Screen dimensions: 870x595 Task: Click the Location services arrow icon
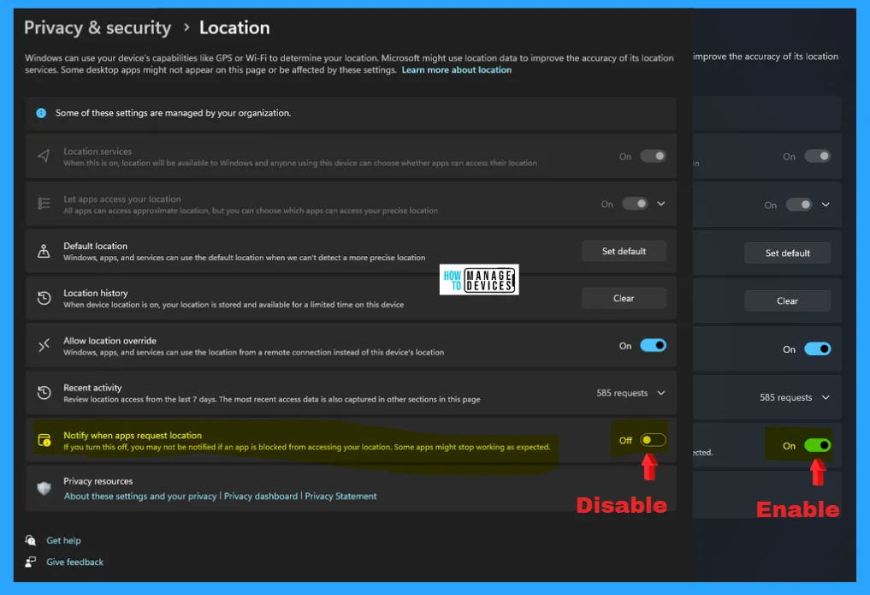(x=44, y=156)
